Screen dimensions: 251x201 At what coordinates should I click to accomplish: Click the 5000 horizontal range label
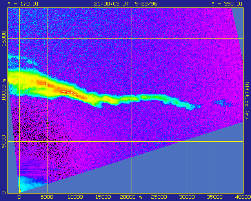tap(47, 197)
